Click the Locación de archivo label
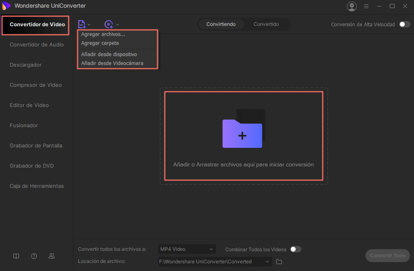 click(x=102, y=261)
